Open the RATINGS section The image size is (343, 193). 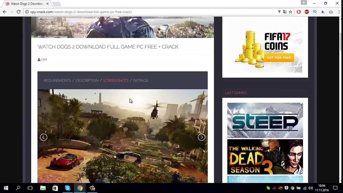click(141, 80)
